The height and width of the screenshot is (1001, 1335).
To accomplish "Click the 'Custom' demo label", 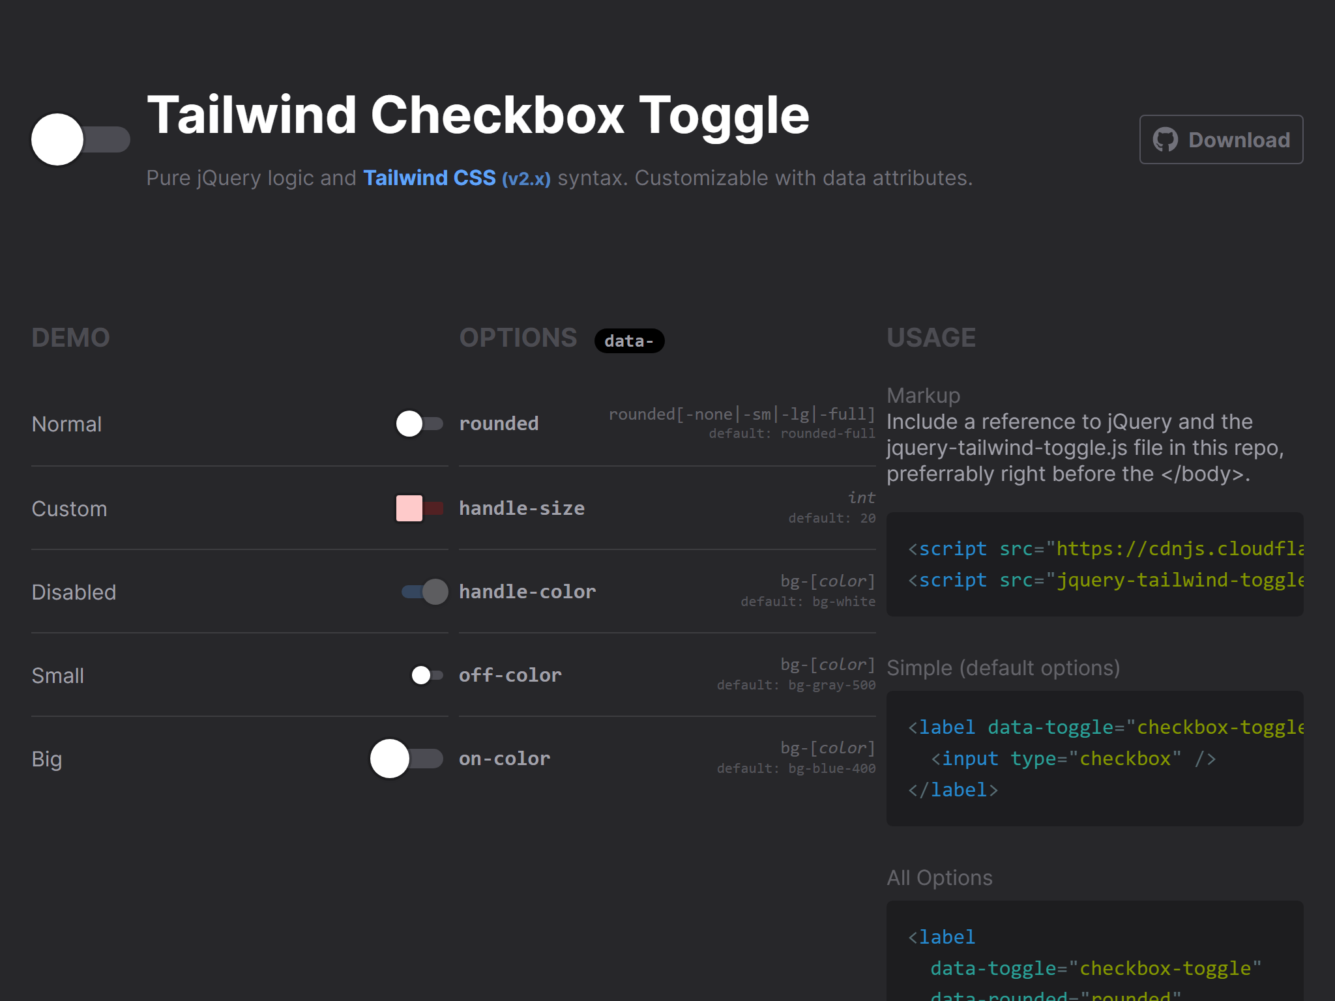I will click(69, 509).
